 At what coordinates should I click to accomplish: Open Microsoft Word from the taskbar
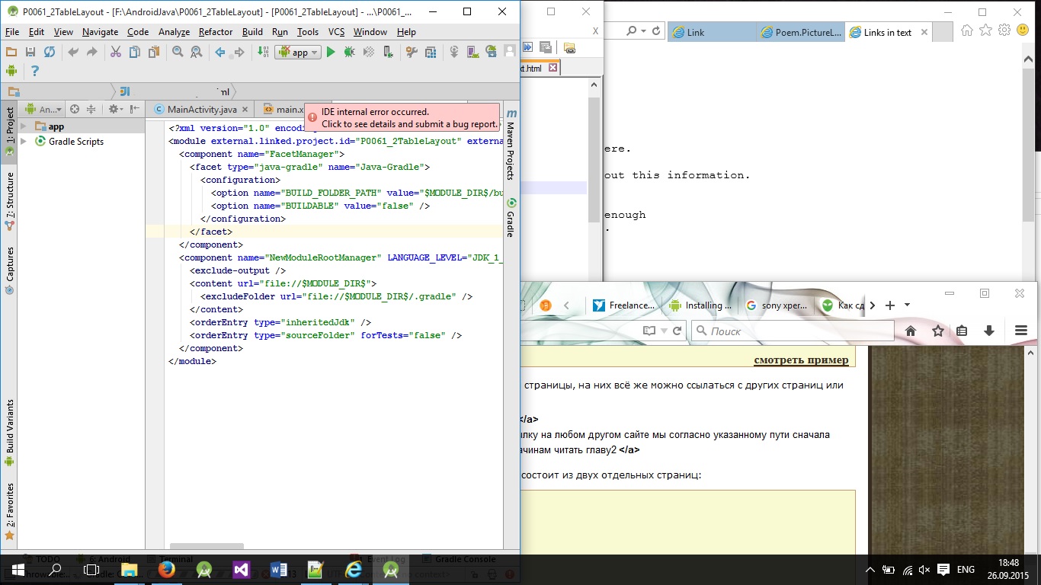tap(278, 570)
